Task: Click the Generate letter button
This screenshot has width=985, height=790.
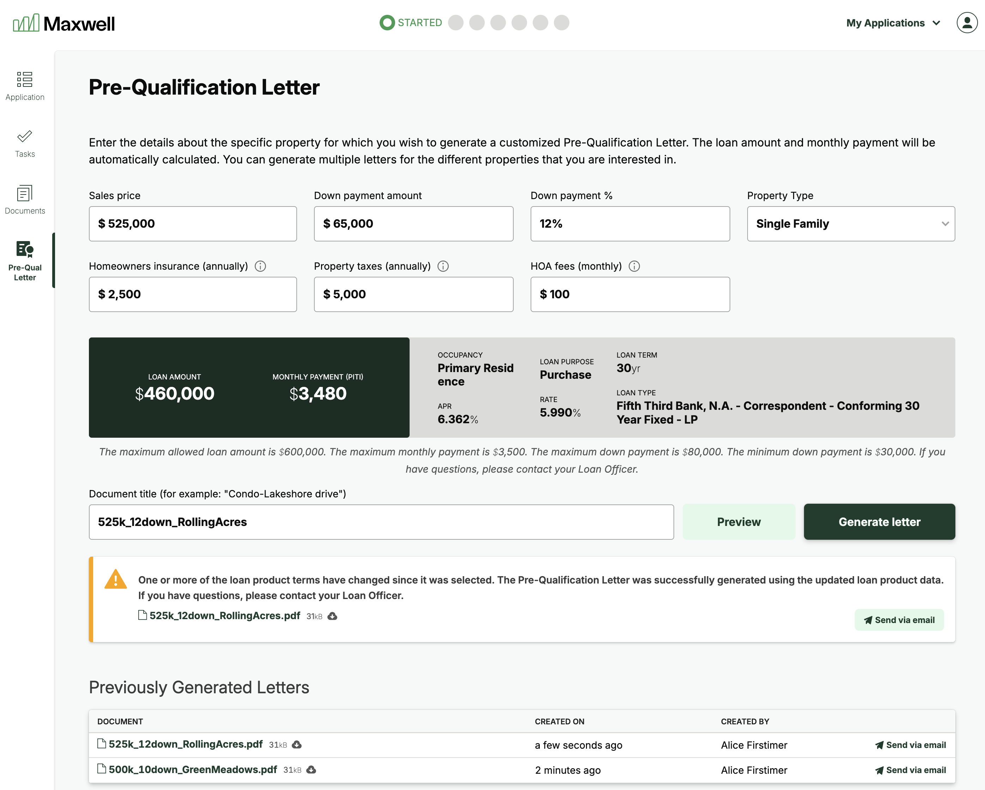Action: (x=879, y=522)
